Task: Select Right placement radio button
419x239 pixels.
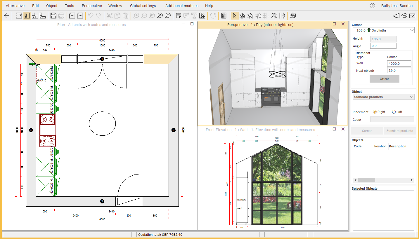Action: pos(375,112)
